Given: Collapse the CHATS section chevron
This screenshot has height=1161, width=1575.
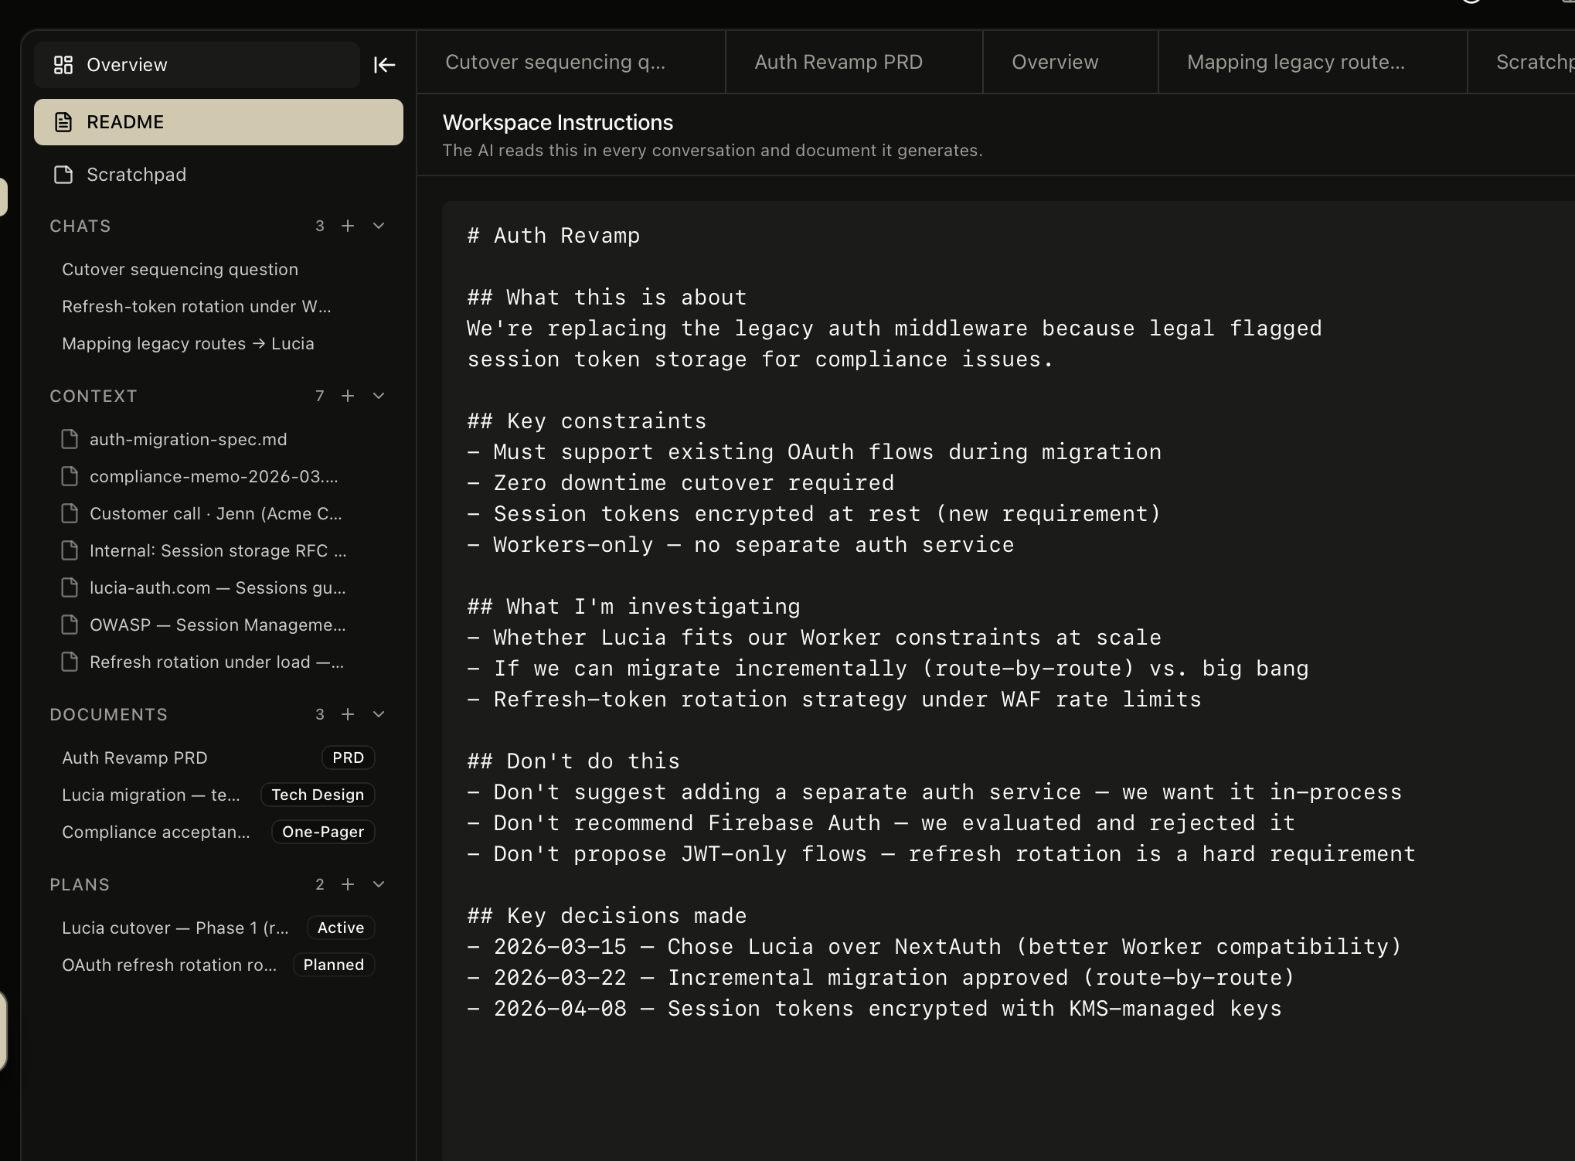Looking at the screenshot, I should (x=378, y=226).
